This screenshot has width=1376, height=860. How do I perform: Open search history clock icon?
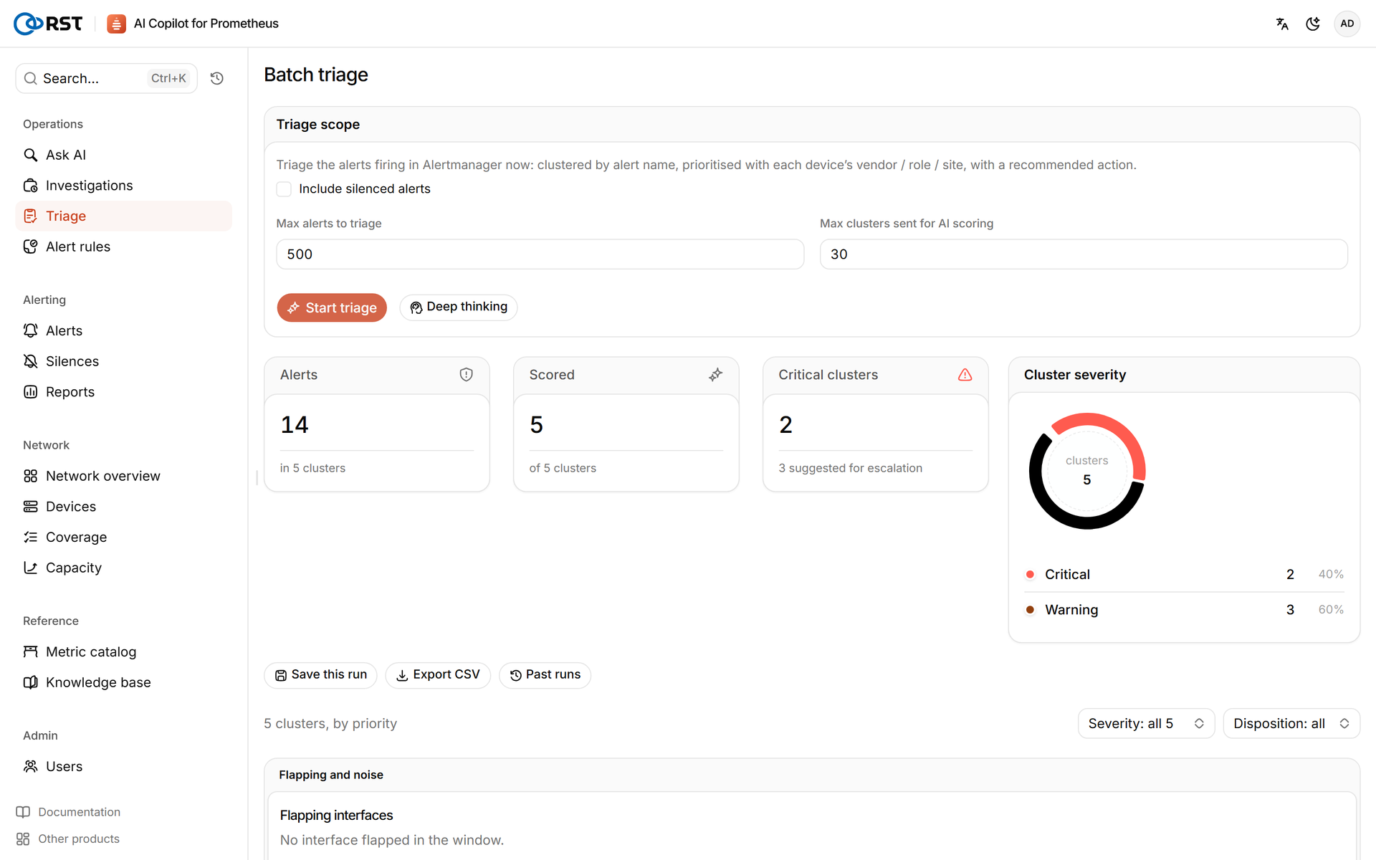point(217,78)
